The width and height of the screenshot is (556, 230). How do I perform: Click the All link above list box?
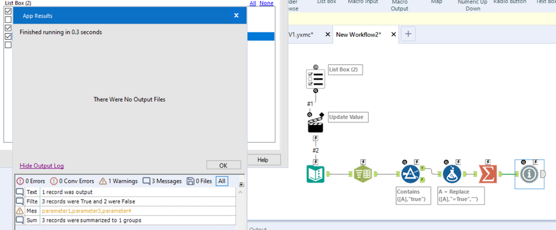(x=253, y=3)
